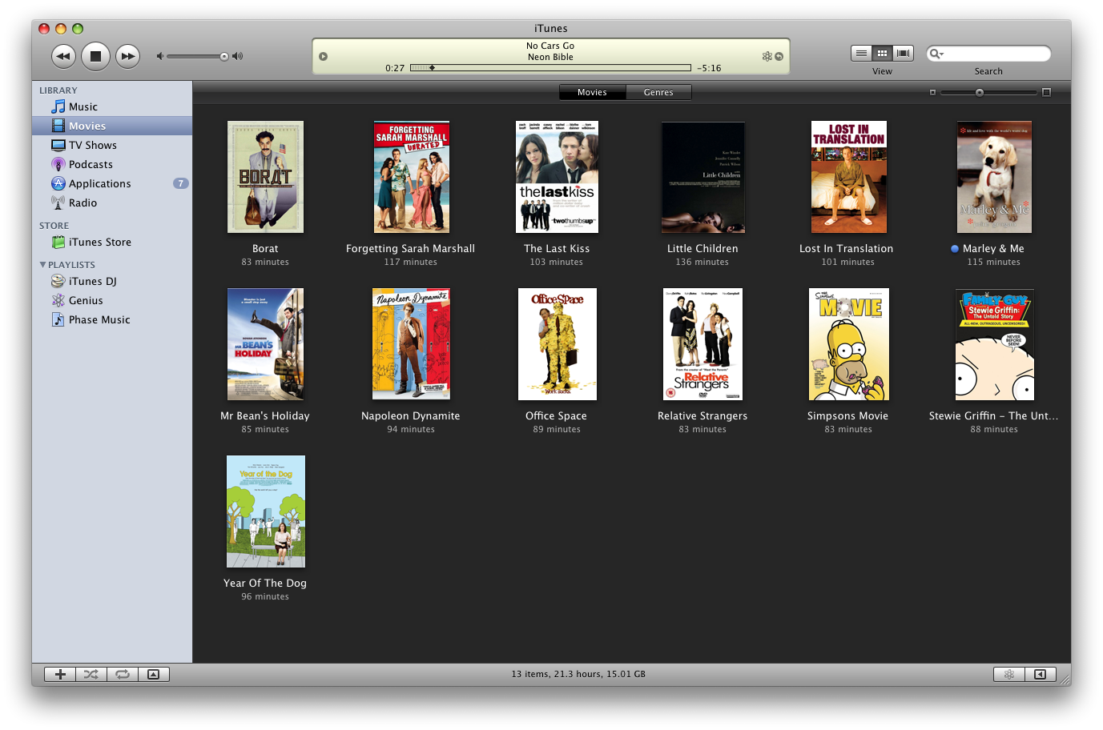Switch to list view
This screenshot has height=730, width=1103.
click(x=861, y=53)
